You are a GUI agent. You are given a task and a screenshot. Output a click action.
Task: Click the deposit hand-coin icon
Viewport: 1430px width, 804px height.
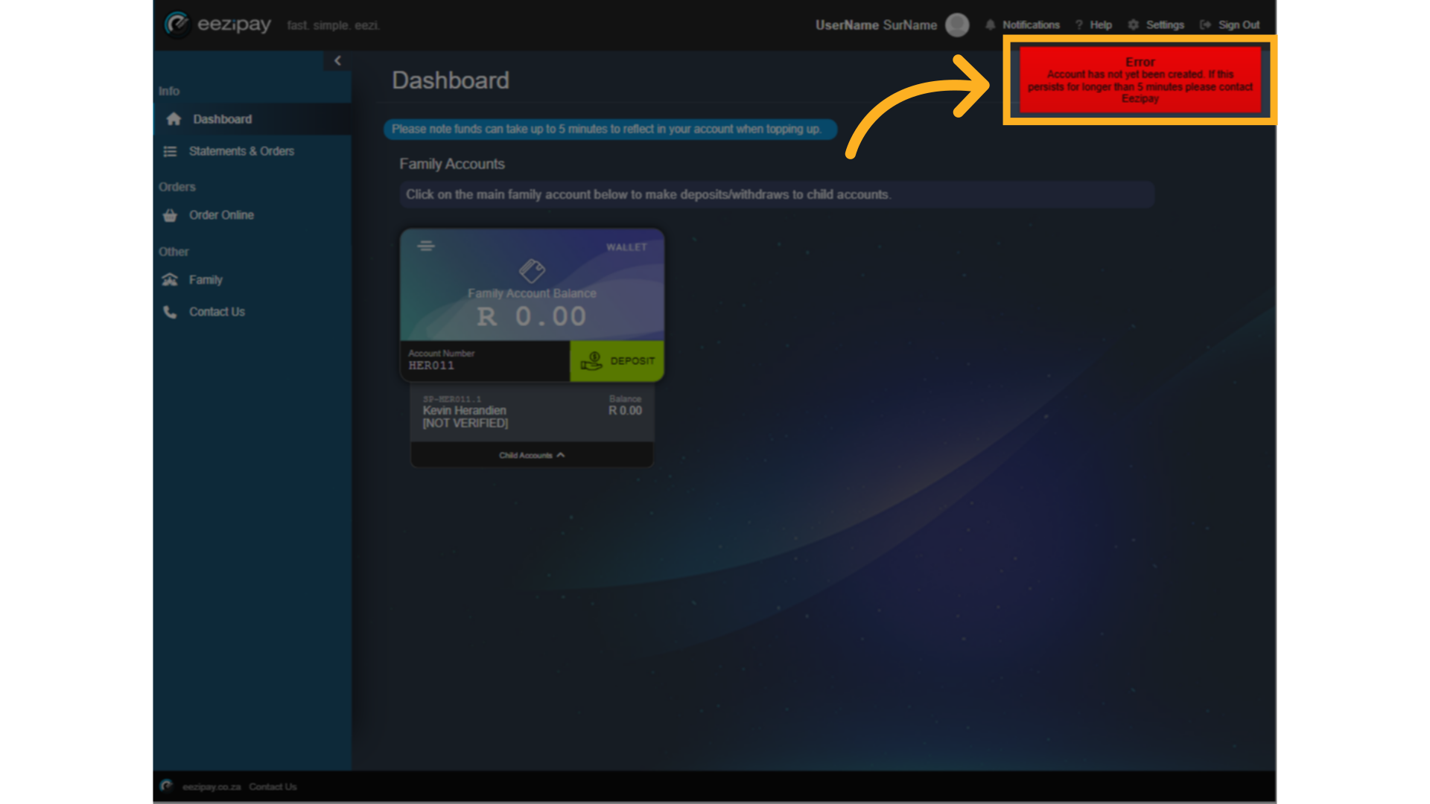pyautogui.click(x=591, y=361)
